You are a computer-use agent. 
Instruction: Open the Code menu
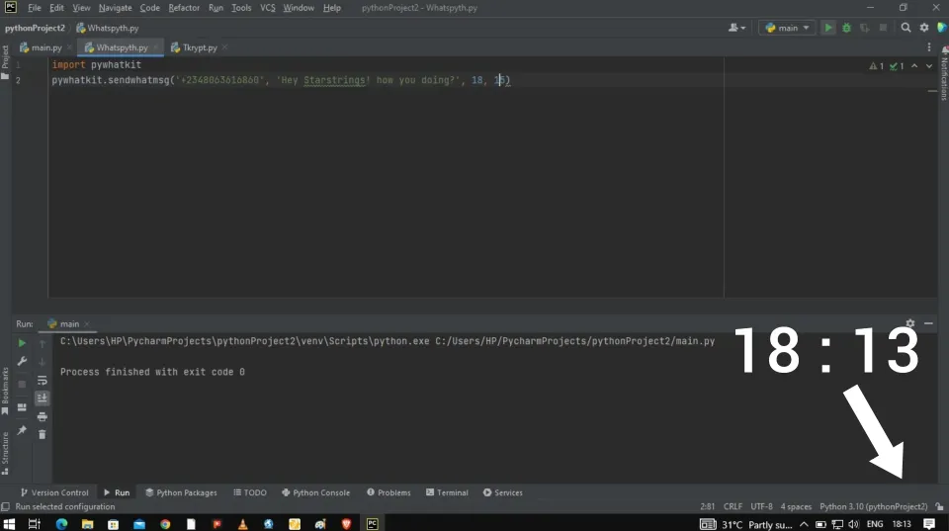[x=149, y=8]
